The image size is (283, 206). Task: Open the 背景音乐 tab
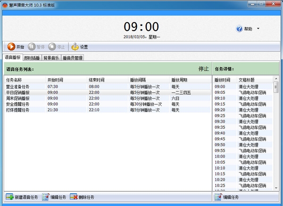[51, 58]
